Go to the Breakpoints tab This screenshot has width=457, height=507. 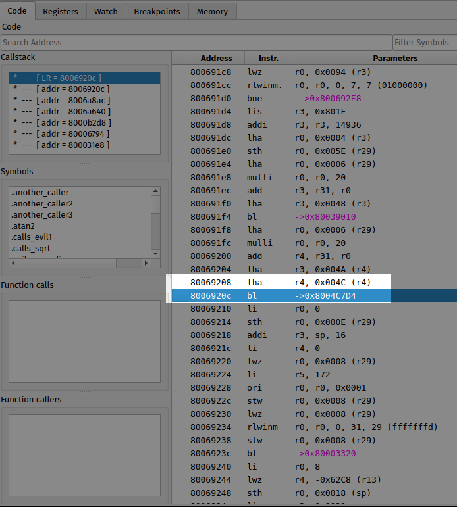pos(157,11)
